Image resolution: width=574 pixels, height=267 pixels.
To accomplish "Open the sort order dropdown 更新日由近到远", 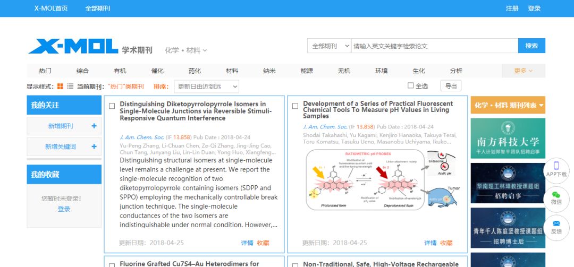I will click(x=206, y=87).
